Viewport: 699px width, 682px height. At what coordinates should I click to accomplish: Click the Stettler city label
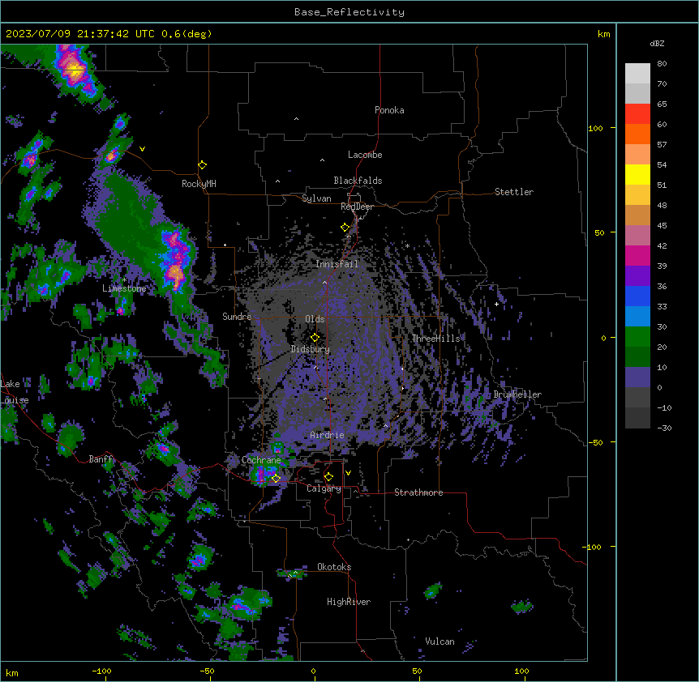(514, 192)
